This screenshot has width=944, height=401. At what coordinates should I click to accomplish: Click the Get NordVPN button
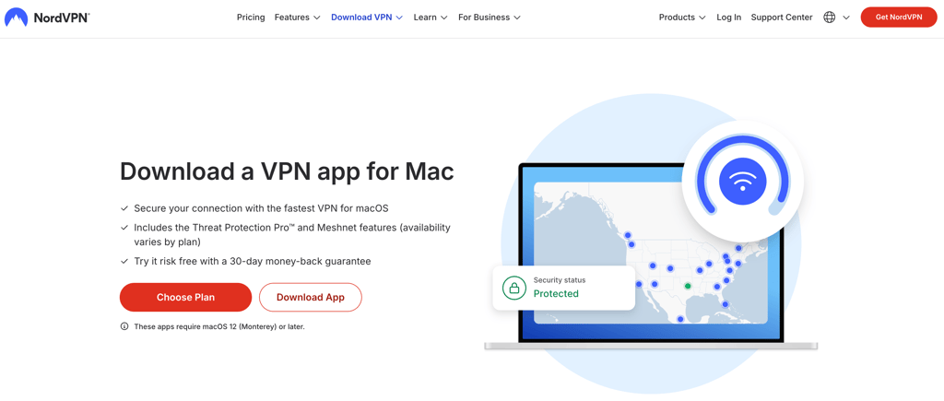pos(898,18)
